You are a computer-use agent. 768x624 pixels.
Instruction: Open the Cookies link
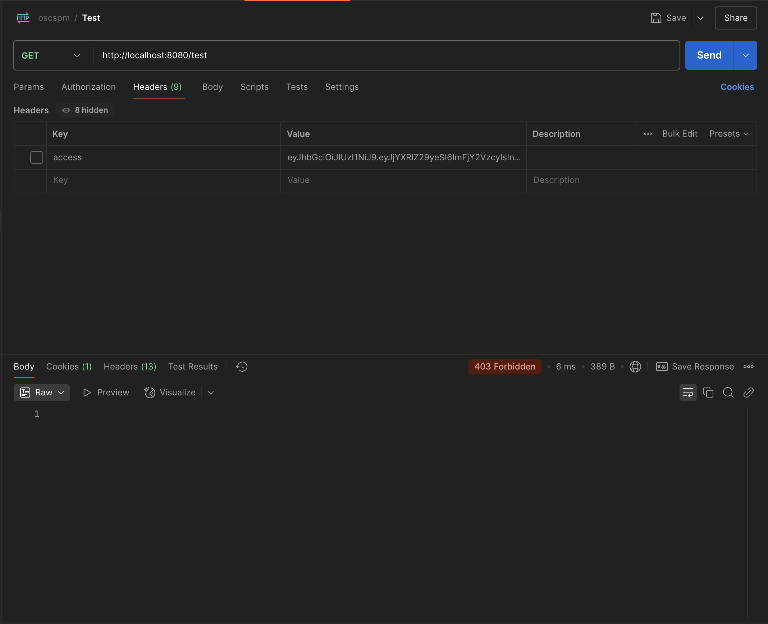737,87
